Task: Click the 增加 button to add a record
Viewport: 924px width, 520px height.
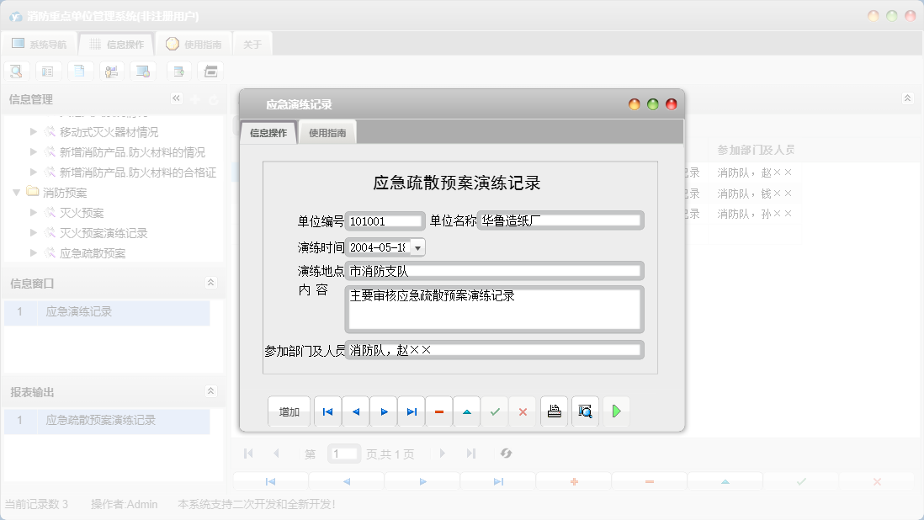Action: (x=289, y=411)
